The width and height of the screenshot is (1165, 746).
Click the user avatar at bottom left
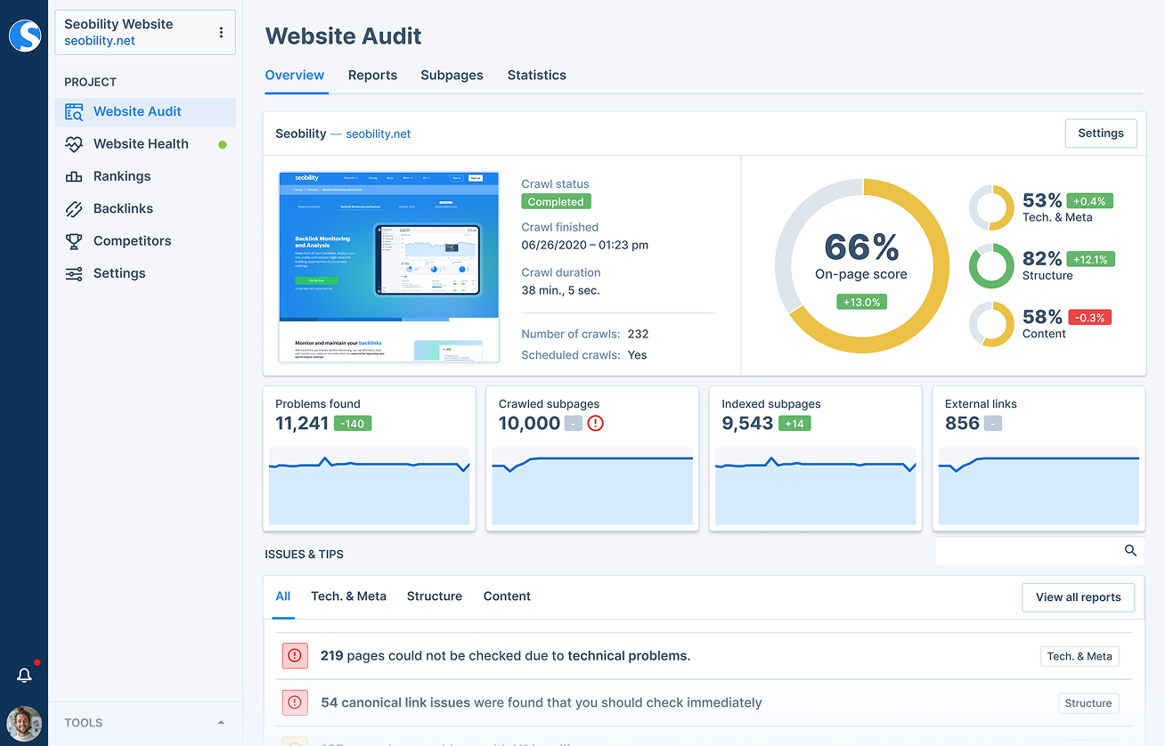[24, 723]
